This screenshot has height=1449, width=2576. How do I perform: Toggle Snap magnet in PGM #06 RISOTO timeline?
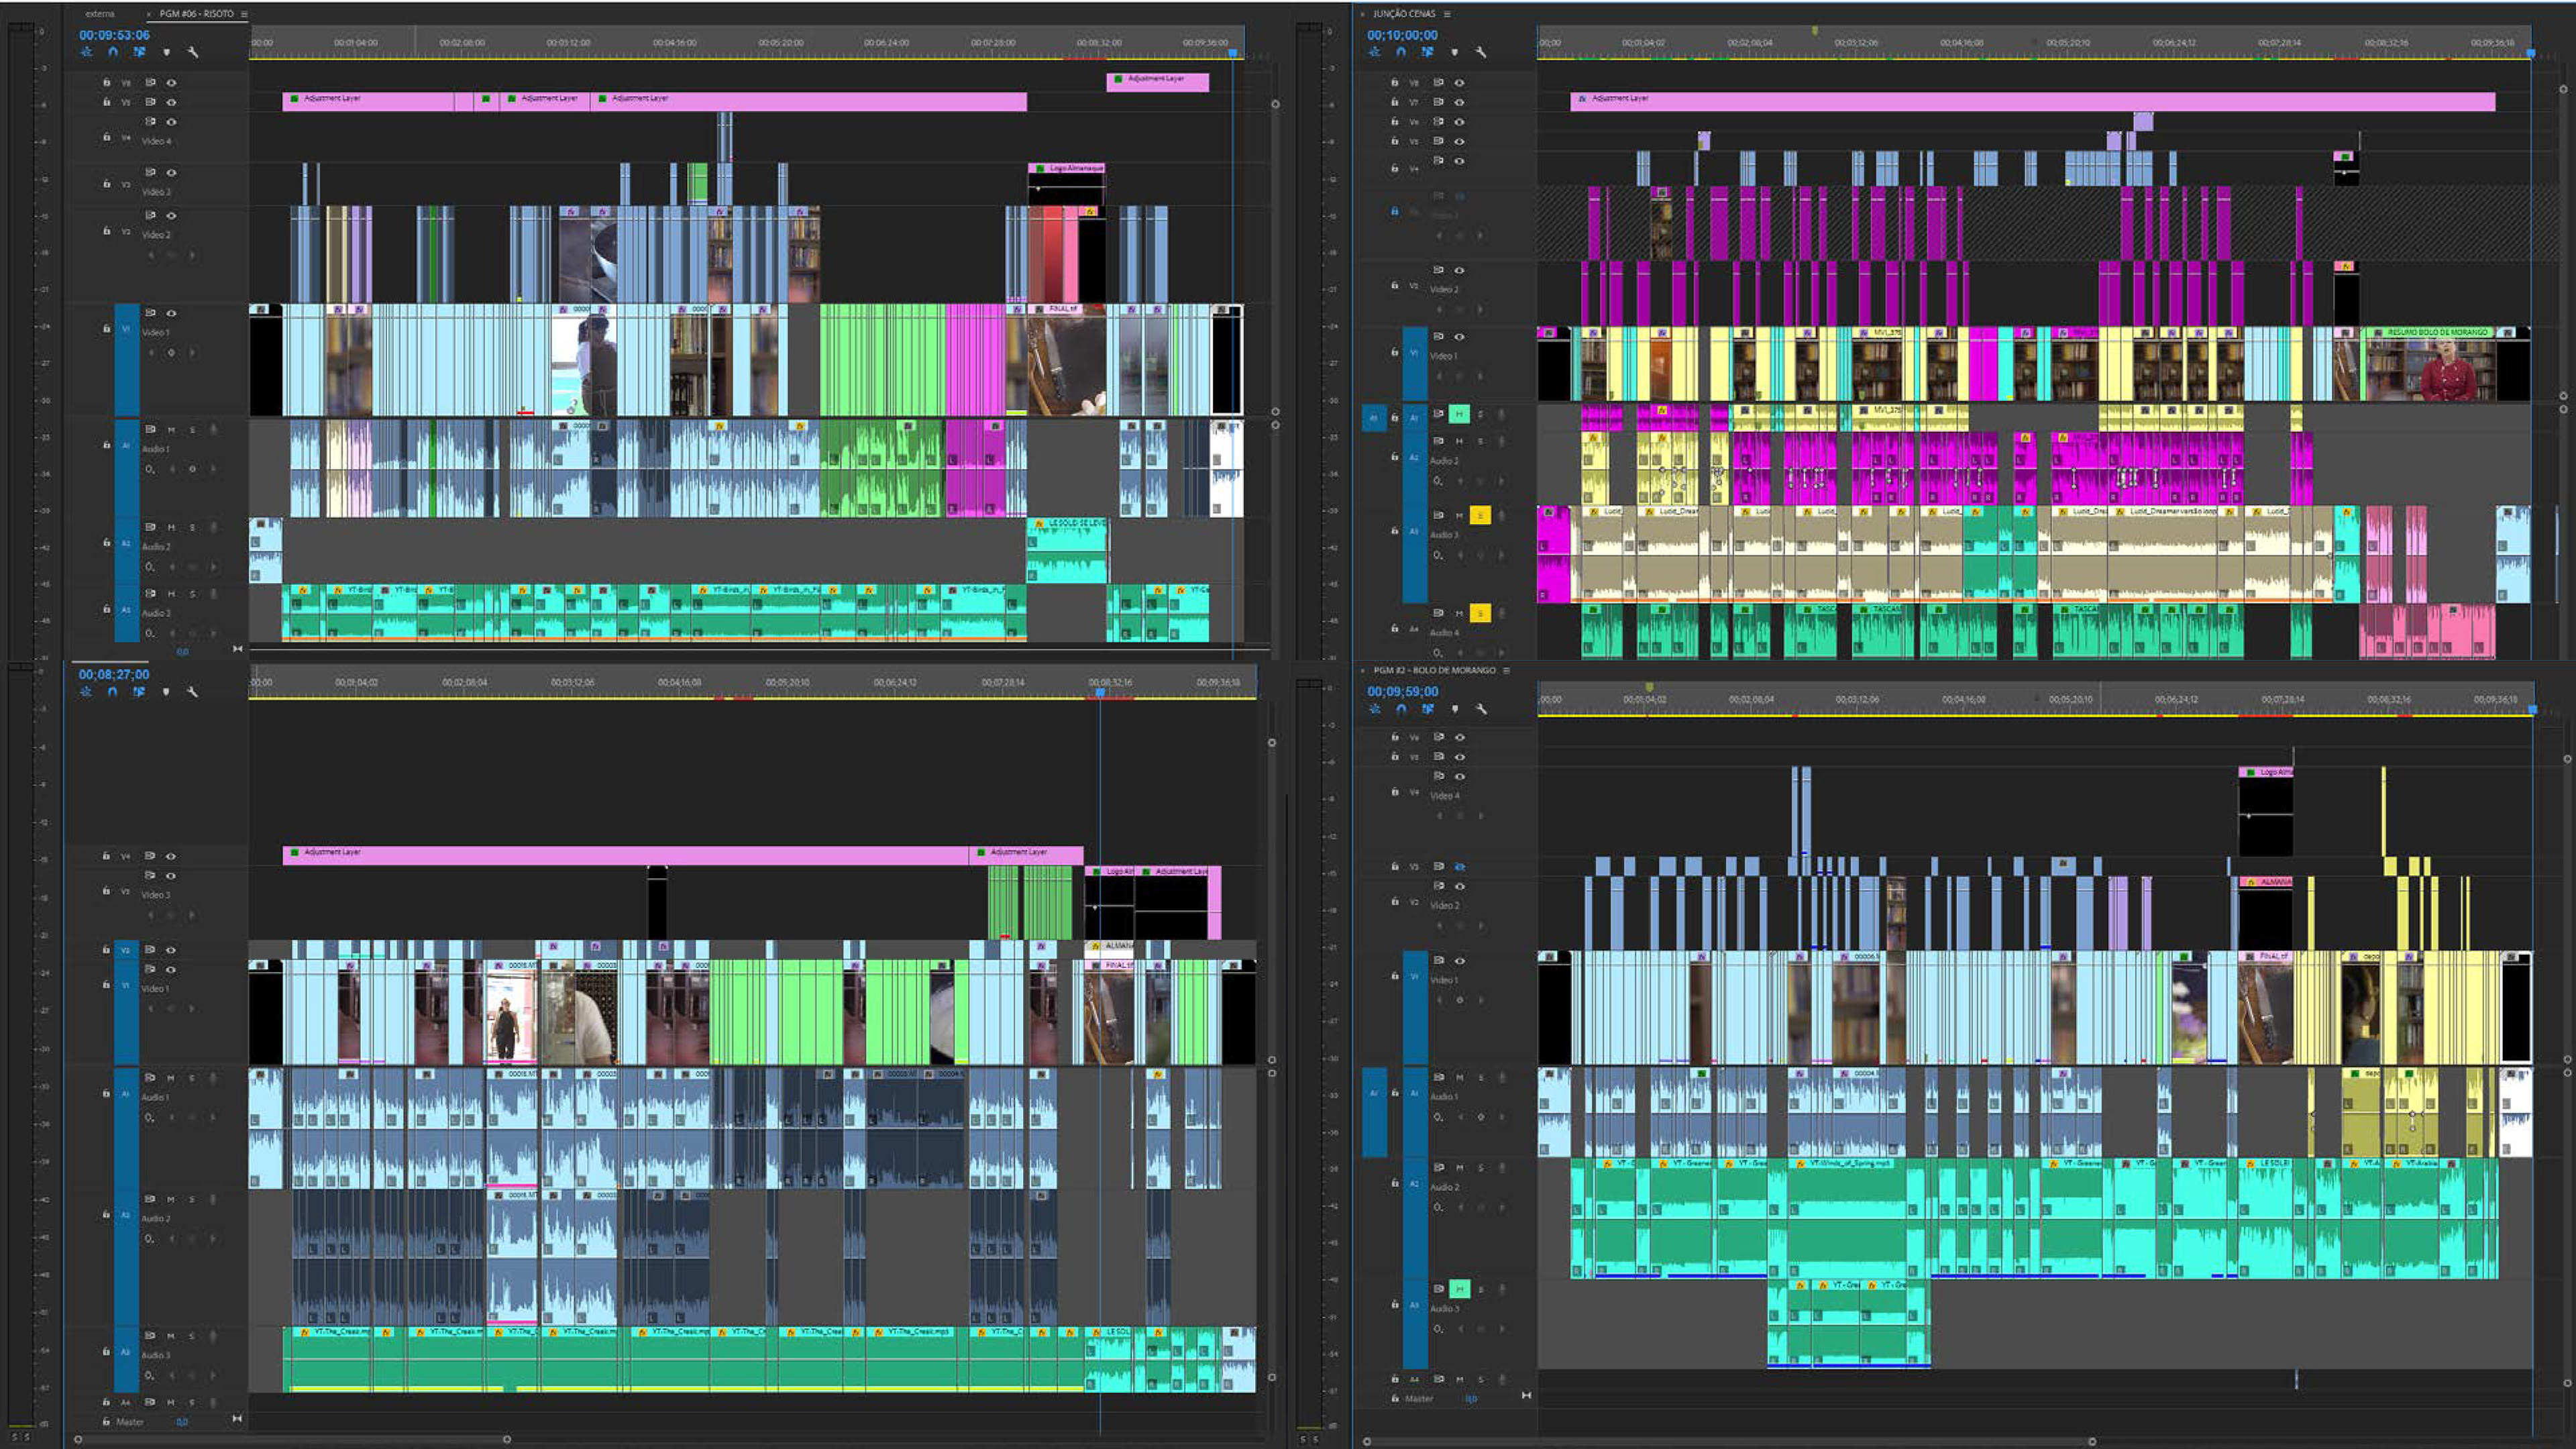[113, 52]
